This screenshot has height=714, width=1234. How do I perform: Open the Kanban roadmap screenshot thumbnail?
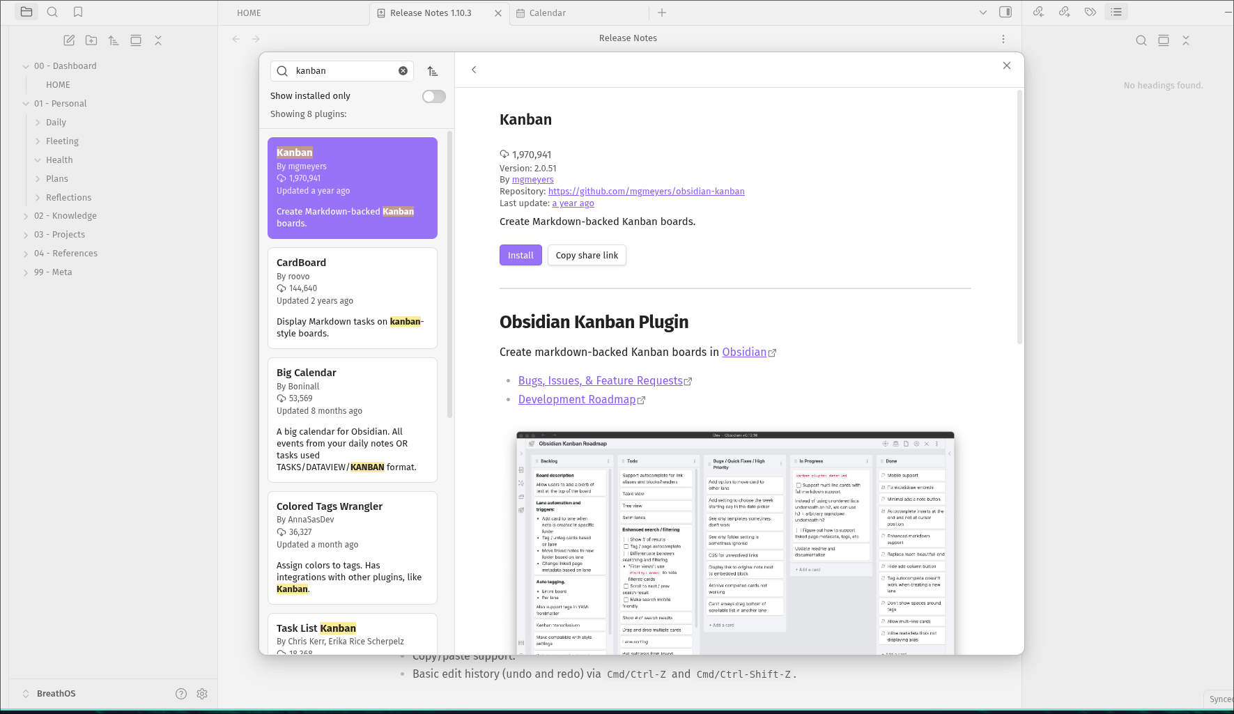pos(735,543)
